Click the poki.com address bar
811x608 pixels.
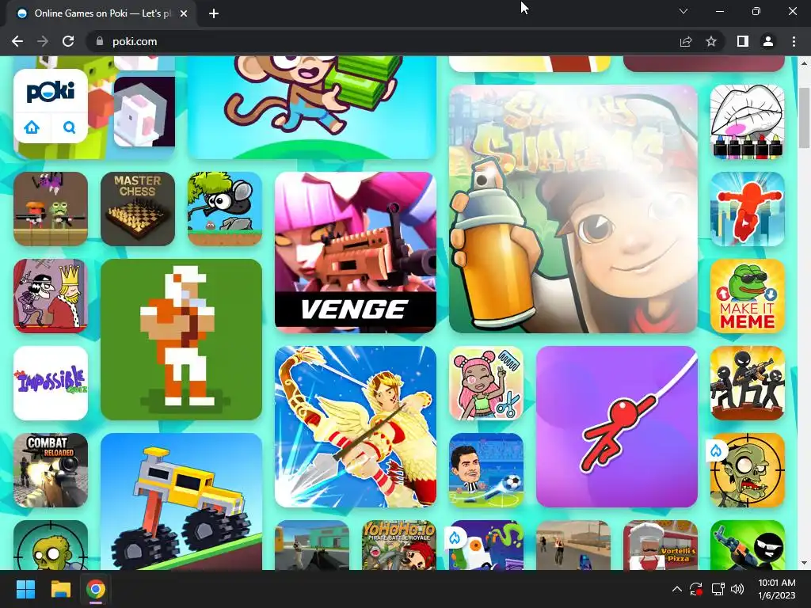coord(383,41)
